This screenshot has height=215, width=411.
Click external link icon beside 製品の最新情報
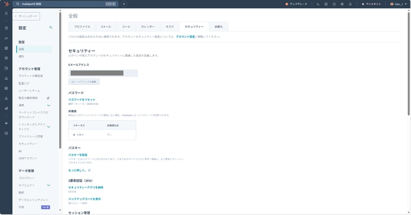[48, 98]
